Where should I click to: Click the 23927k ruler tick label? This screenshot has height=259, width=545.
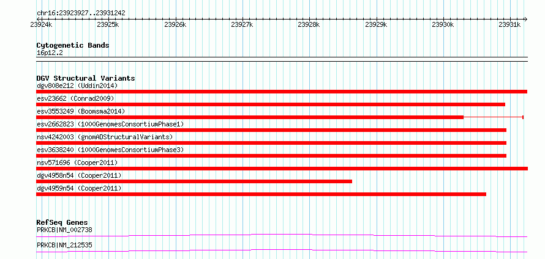pos(242,24)
